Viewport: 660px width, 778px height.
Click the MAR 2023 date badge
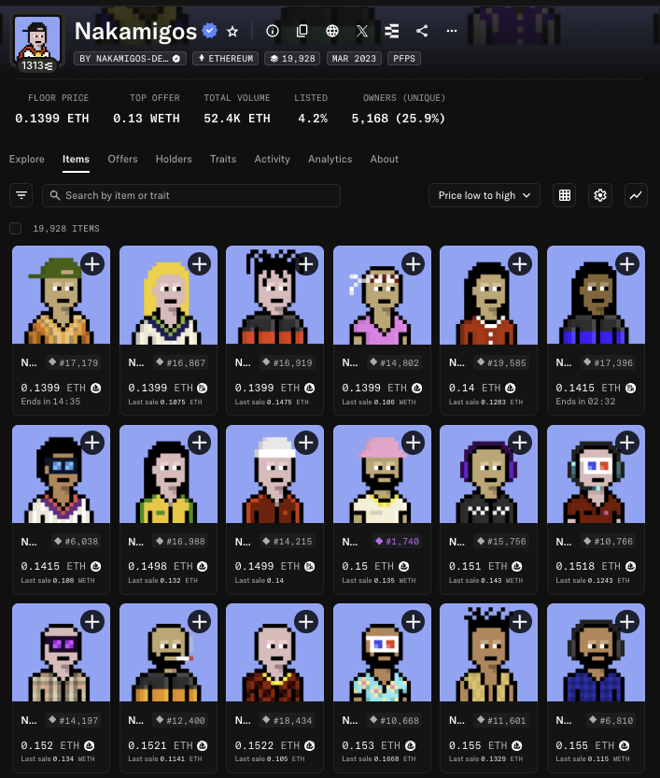(x=354, y=59)
